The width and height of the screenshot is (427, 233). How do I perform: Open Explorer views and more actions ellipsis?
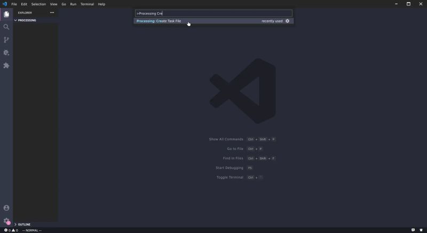52,12
